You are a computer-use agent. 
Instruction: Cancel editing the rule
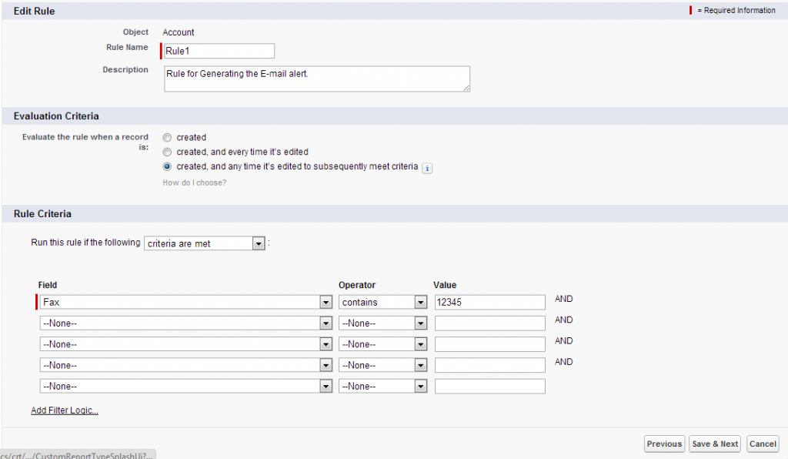click(x=762, y=444)
